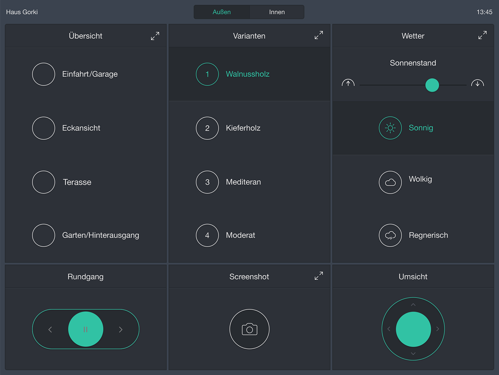The image size is (499, 375).
Task: Pause the Rundgang tour
Action: [x=85, y=329]
